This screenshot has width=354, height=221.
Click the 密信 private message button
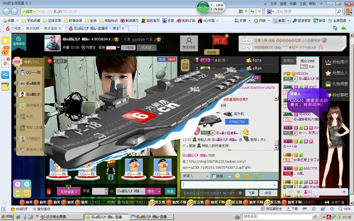[128, 48]
